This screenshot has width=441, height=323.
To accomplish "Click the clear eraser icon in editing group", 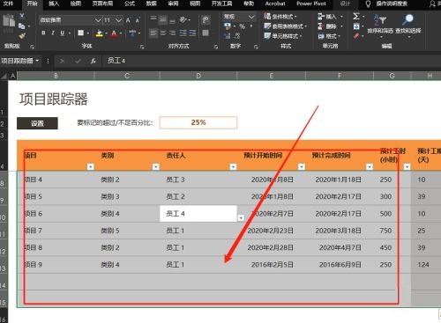I will tap(356, 36).
